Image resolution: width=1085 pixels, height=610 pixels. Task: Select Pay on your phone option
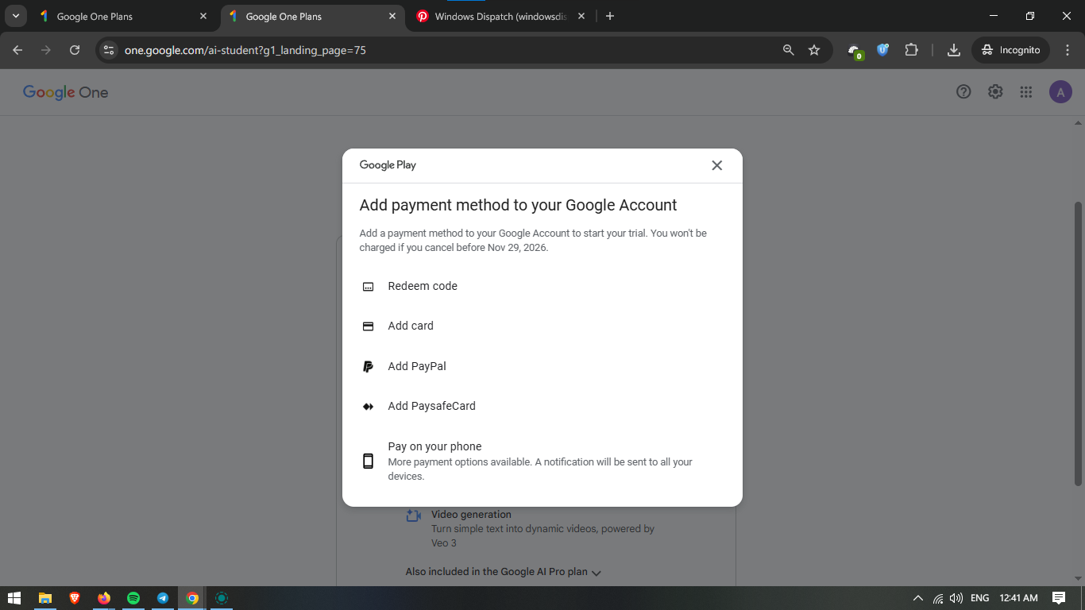434,447
